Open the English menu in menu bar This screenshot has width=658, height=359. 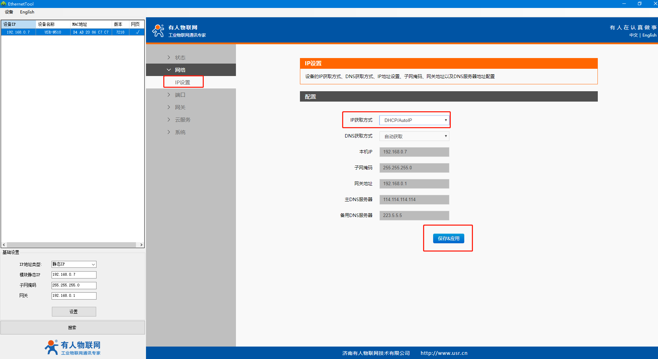[x=27, y=12]
